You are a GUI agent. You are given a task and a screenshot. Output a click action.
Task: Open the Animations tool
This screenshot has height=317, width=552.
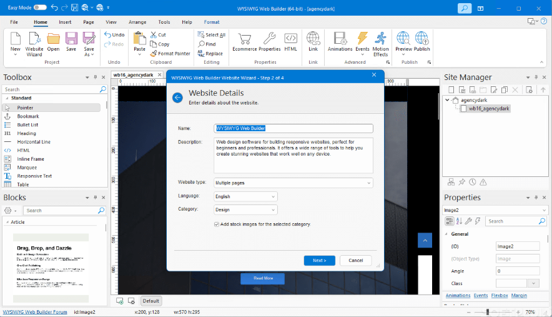(x=340, y=42)
